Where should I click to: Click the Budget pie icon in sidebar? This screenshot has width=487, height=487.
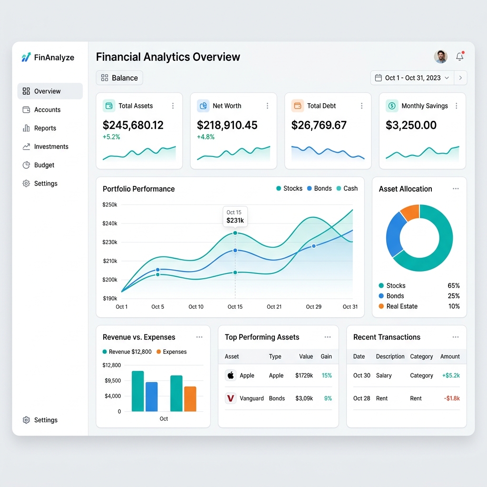pos(27,165)
